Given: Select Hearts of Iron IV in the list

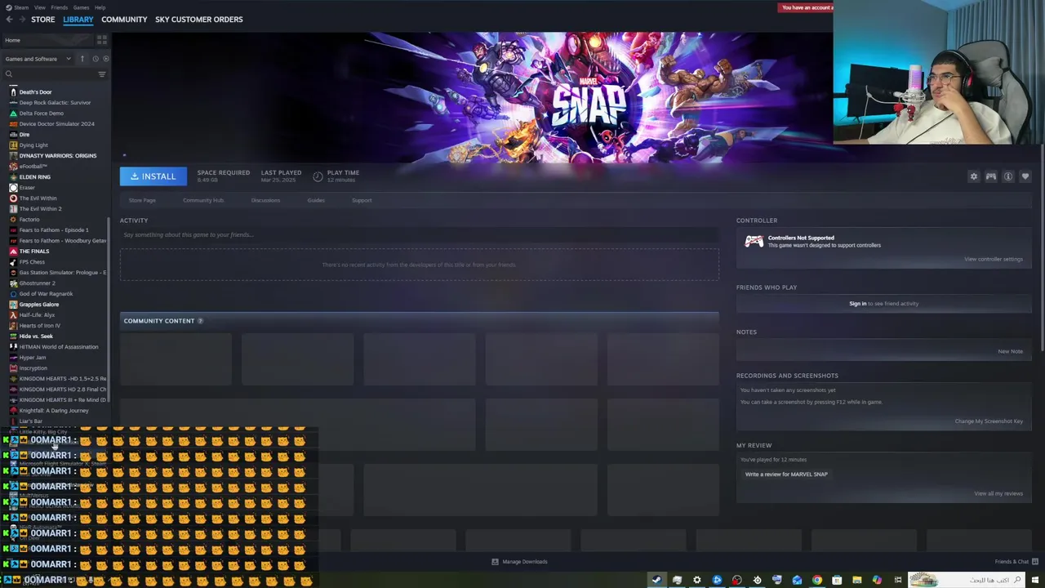Looking at the screenshot, I should point(39,326).
